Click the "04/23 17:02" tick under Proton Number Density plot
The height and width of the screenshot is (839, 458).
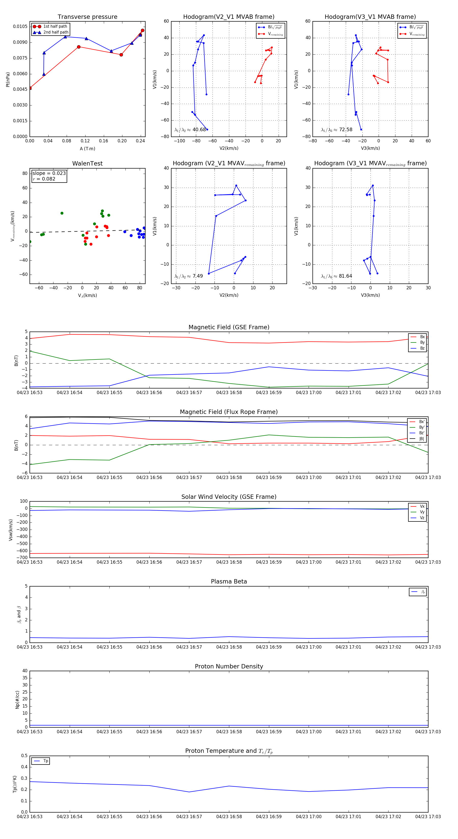[x=388, y=732]
